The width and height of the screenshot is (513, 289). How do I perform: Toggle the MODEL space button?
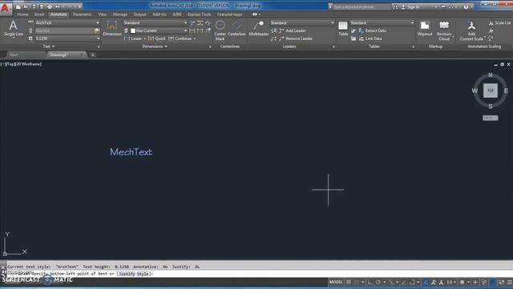[x=336, y=282]
